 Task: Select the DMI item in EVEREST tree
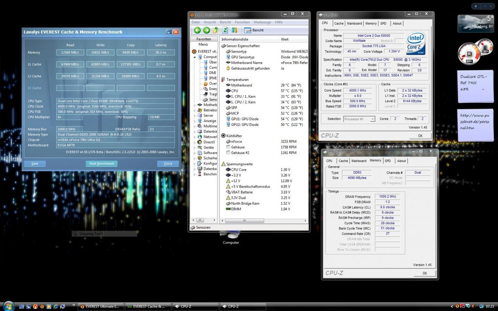tap(210, 73)
